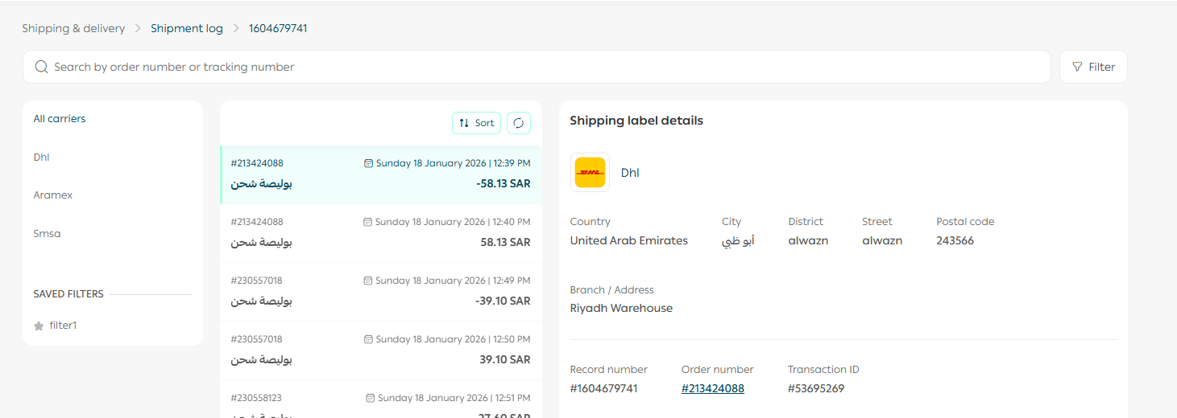The height and width of the screenshot is (418, 1177).
Task: Show only Aramex shipments
Action: [x=53, y=195]
